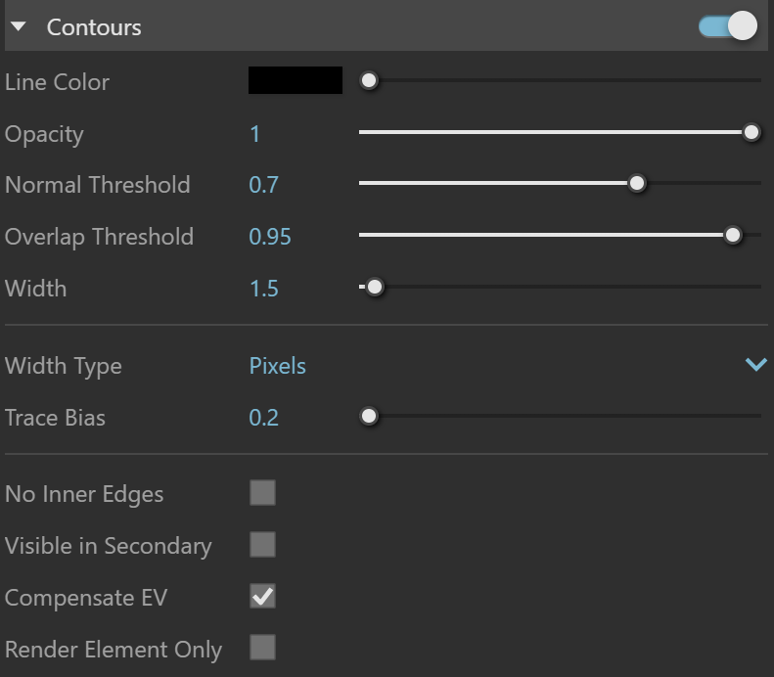Expand Width Type using the chevron arrow
This screenshot has width=774, height=677.
[755, 365]
